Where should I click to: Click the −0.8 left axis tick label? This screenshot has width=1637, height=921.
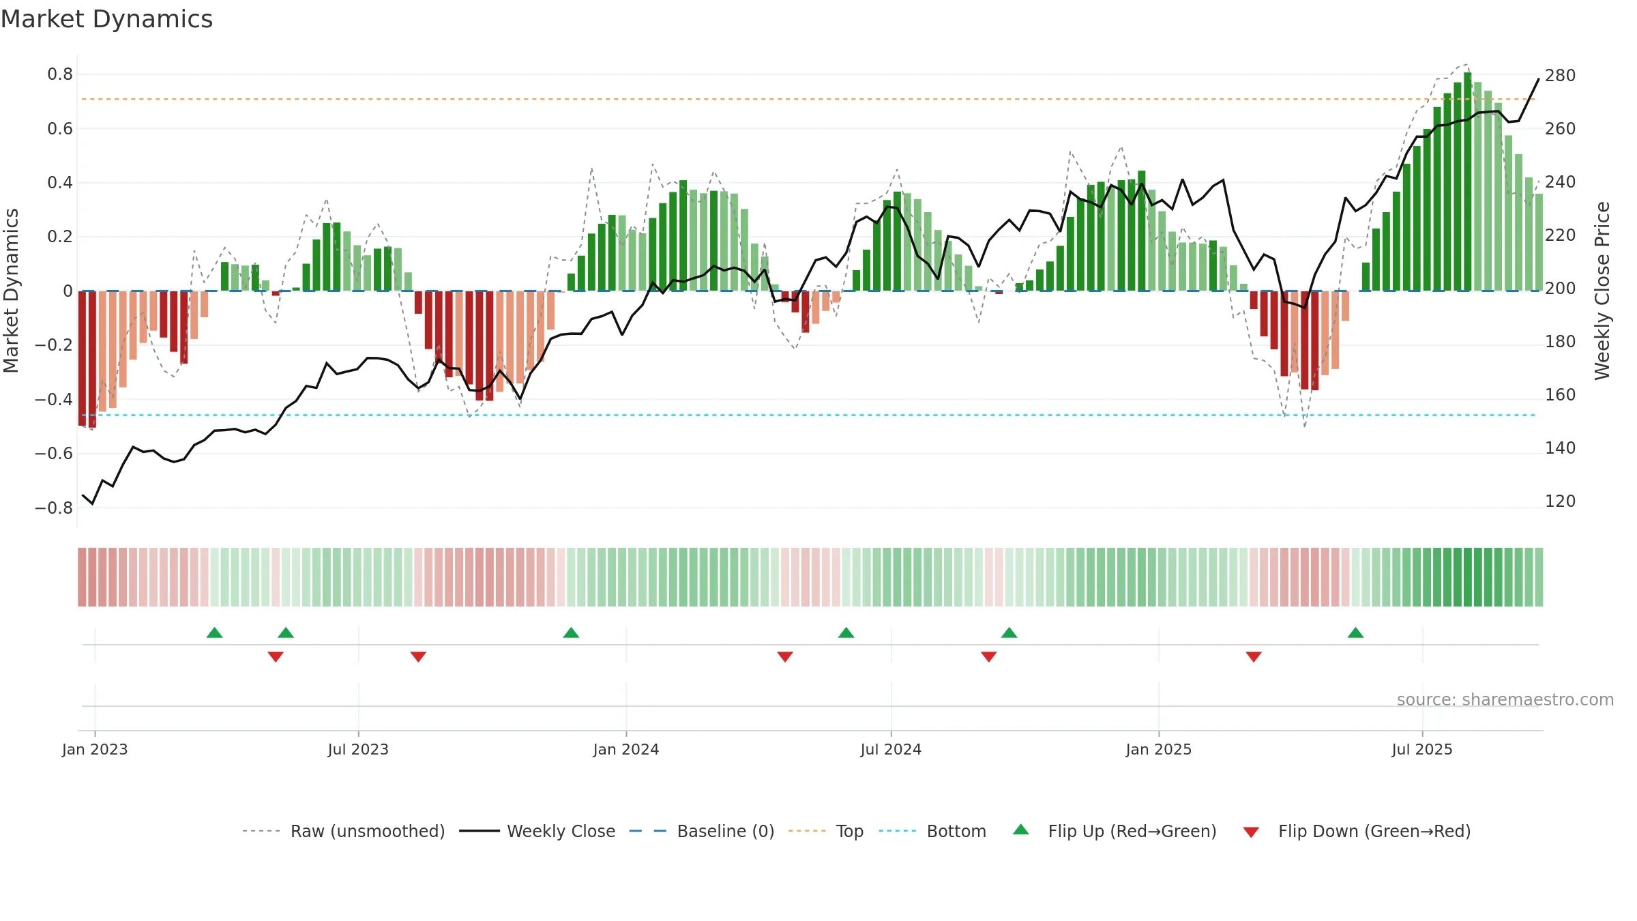pos(54,508)
